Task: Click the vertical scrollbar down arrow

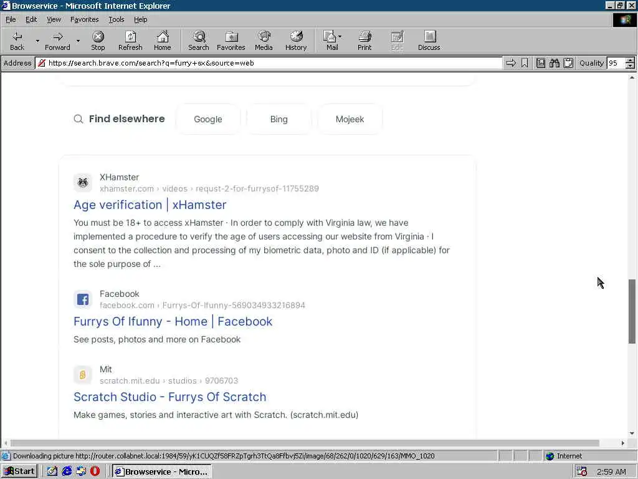Action: coord(632,433)
